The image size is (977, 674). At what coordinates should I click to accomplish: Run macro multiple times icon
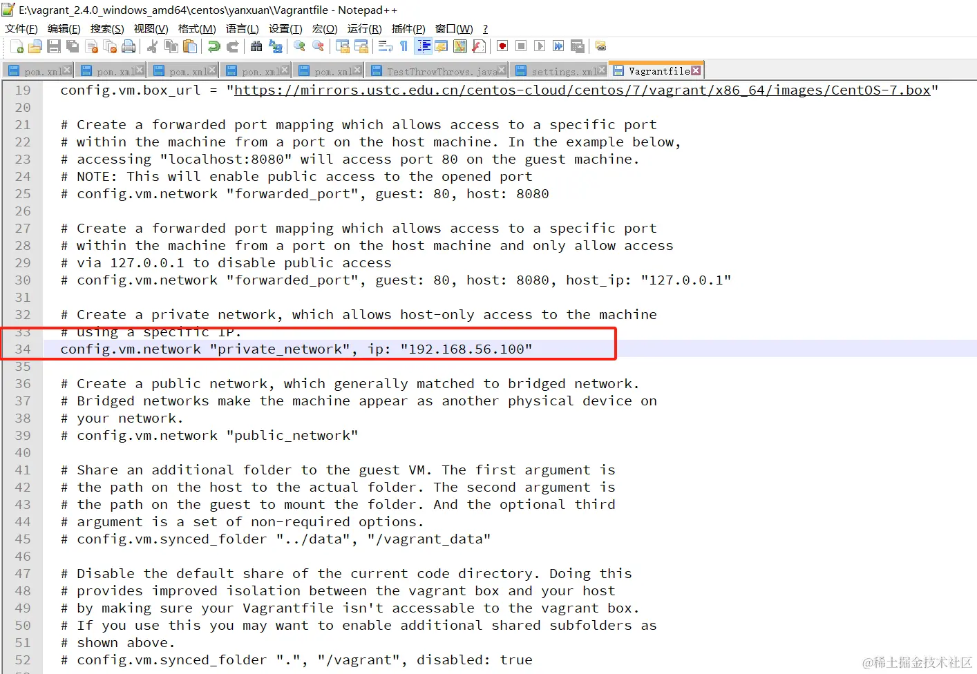coord(558,46)
